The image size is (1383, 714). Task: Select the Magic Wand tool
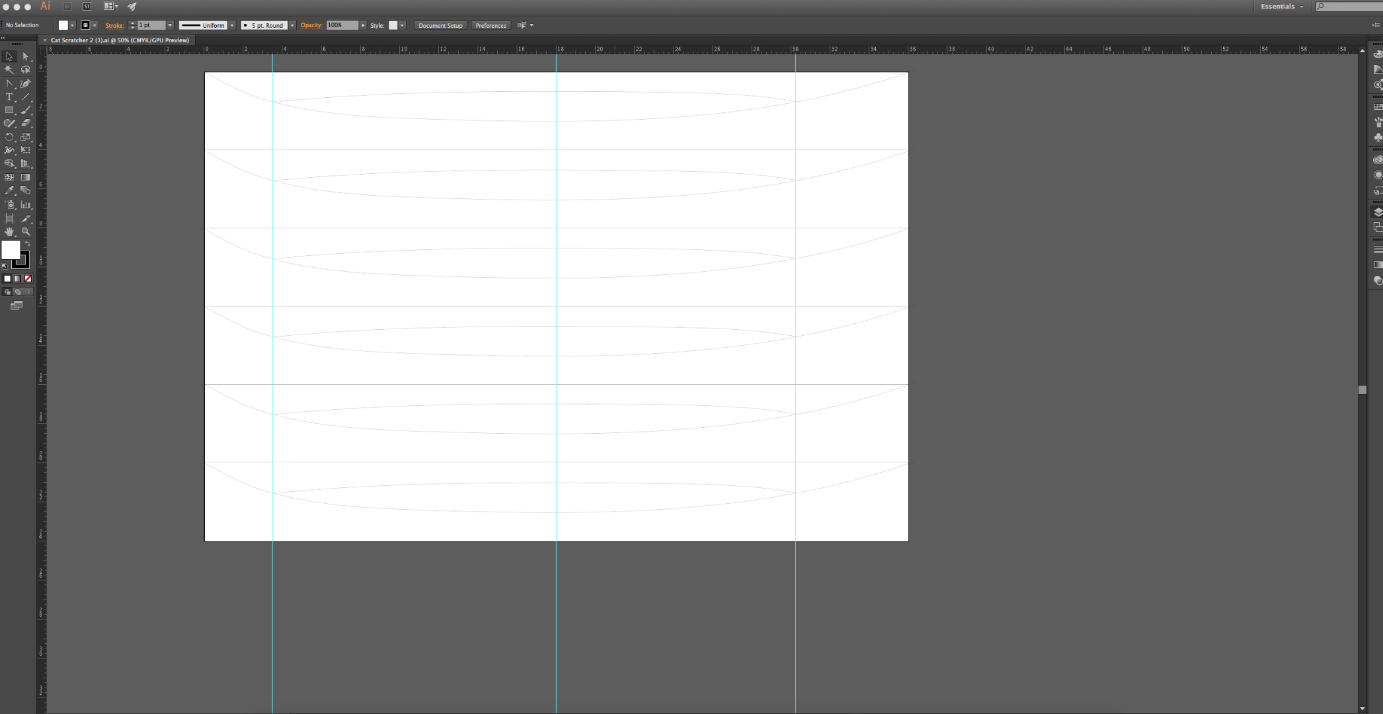coord(9,70)
